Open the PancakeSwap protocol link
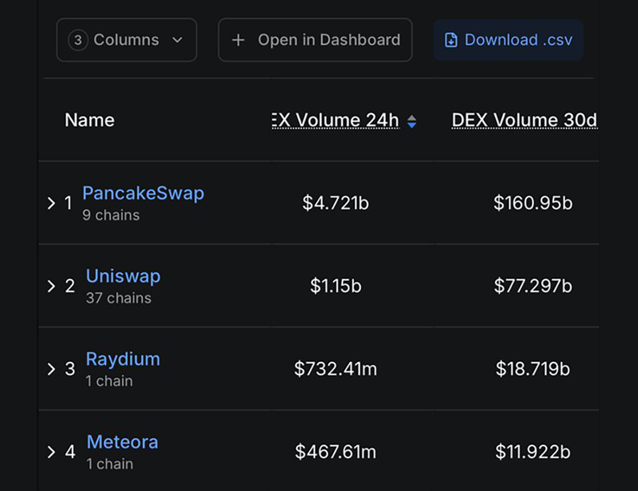The height and width of the screenshot is (491, 638). (143, 193)
